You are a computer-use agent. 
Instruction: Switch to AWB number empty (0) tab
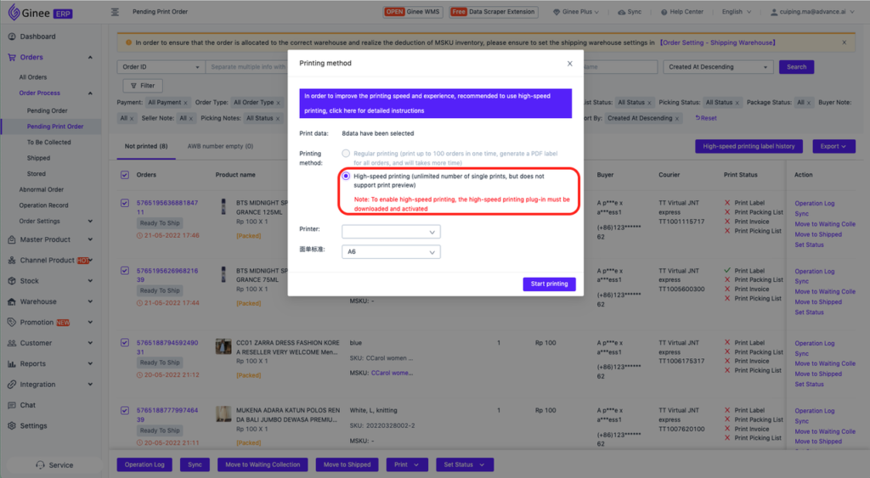(x=220, y=146)
